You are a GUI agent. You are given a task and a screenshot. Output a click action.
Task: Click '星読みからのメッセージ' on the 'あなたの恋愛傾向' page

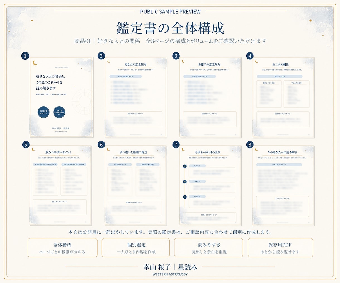(x=135, y=114)
